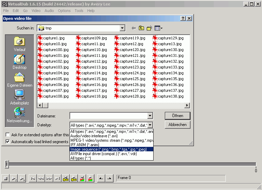The image size is (262, 190).
Task: Click the file list right scroll arrow
Action: coord(187,105)
